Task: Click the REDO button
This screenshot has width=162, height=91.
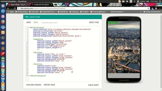Action: point(36,22)
